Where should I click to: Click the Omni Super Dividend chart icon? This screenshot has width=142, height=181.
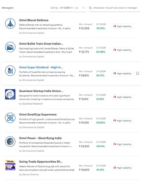(10, 71)
